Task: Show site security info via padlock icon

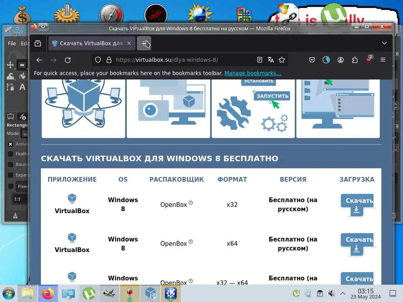Action: (109, 60)
